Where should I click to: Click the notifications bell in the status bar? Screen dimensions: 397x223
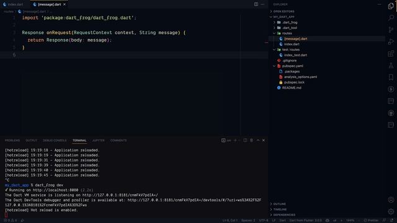391,221
